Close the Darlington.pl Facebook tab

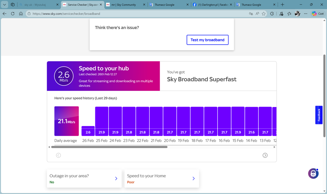pyautogui.click(x=231, y=5)
